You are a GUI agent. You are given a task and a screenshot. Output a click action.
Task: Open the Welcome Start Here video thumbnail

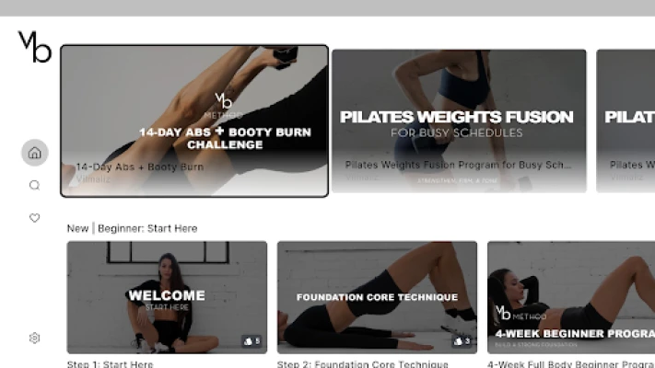(x=167, y=297)
